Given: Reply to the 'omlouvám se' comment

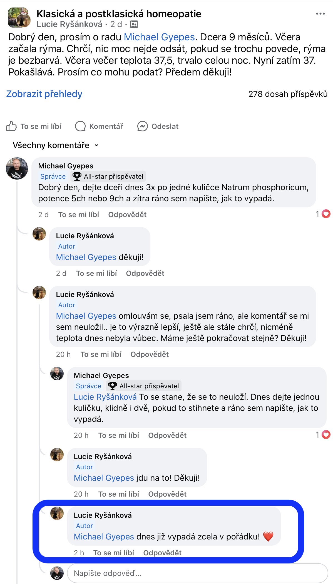Looking at the screenshot, I should (150, 354).
